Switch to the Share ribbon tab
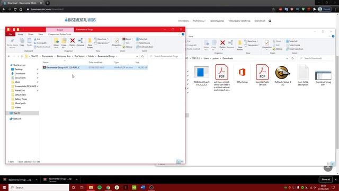Screen dimensions: 339x191 click(x=31, y=34)
